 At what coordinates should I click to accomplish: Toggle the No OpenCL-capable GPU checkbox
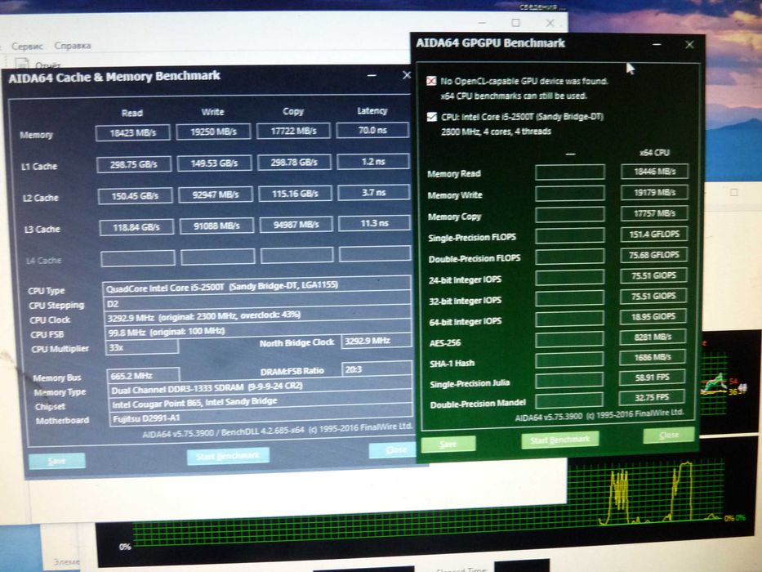coord(431,81)
